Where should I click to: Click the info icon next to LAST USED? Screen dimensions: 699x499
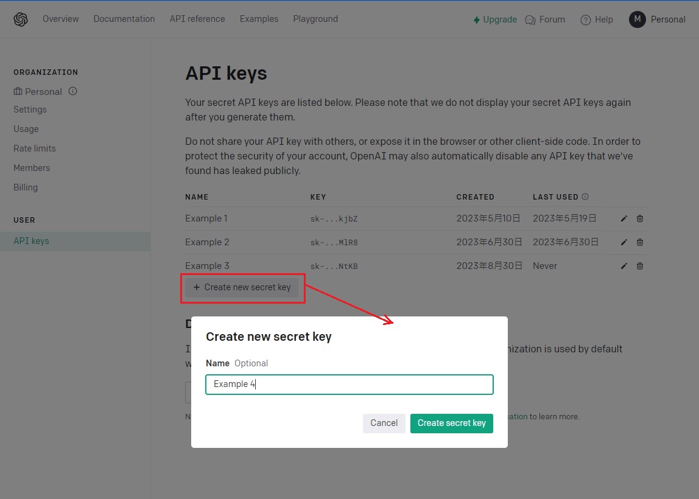[585, 197]
